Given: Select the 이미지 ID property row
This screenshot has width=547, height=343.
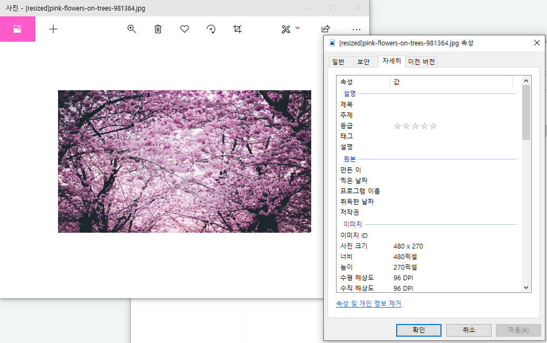Looking at the screenshot, I should (428, 235).
